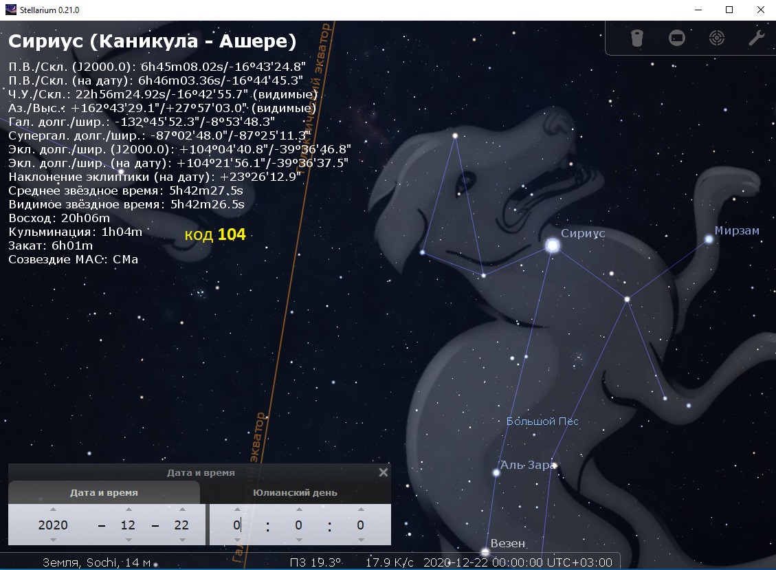Screen dimensions: 776x570
Task: Click the month field showing 12
Action: [128, 525]
